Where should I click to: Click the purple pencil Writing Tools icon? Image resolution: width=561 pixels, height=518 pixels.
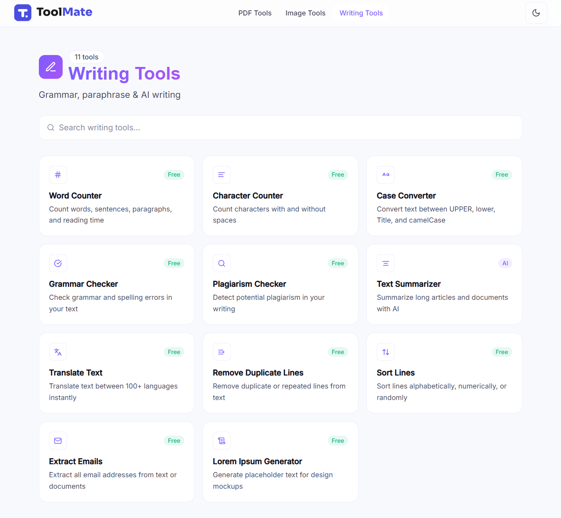coord(51,67)
